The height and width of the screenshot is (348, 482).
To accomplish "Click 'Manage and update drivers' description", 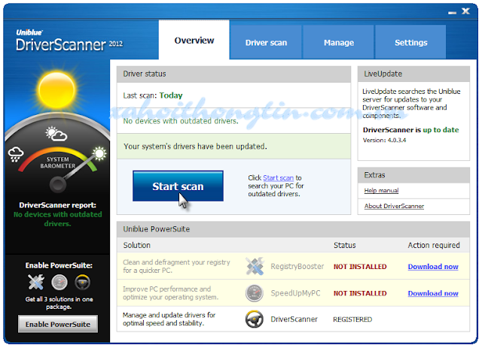I will click(x=169, y=319).
